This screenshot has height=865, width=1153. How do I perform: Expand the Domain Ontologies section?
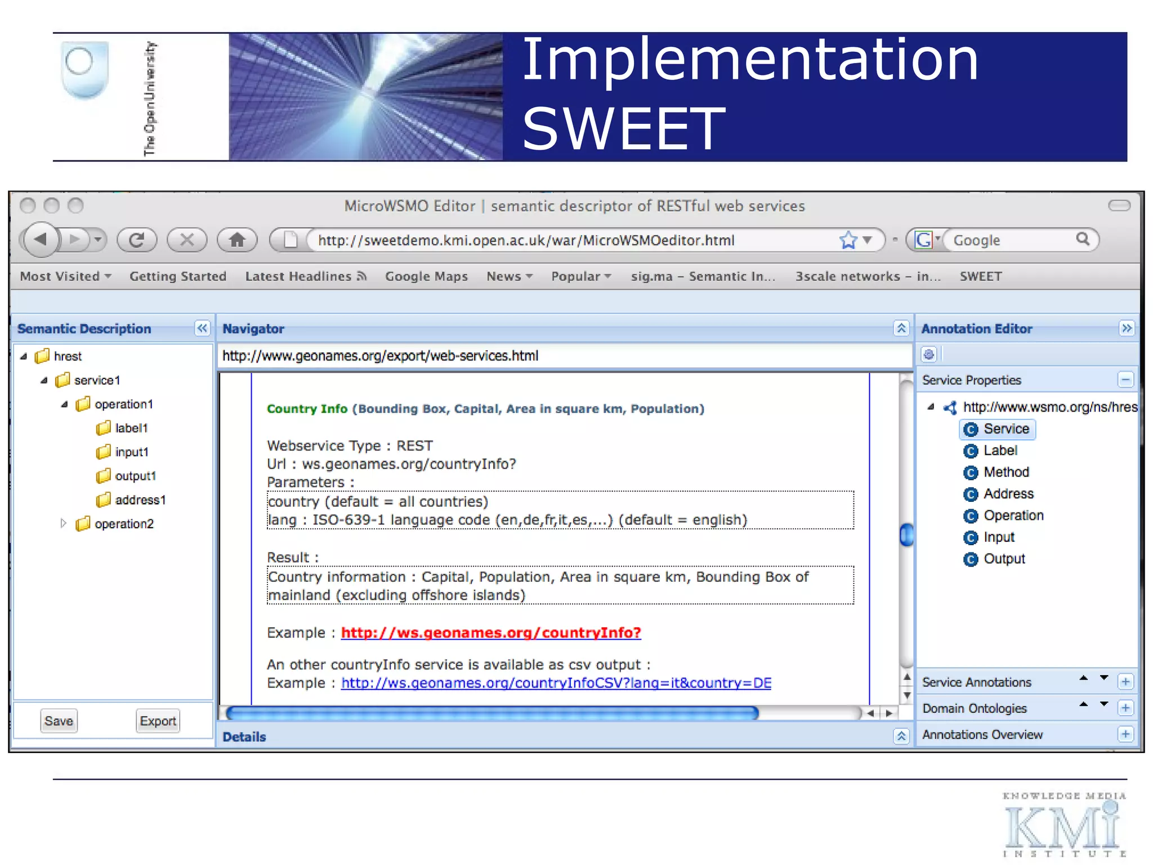coord(1125,708)
